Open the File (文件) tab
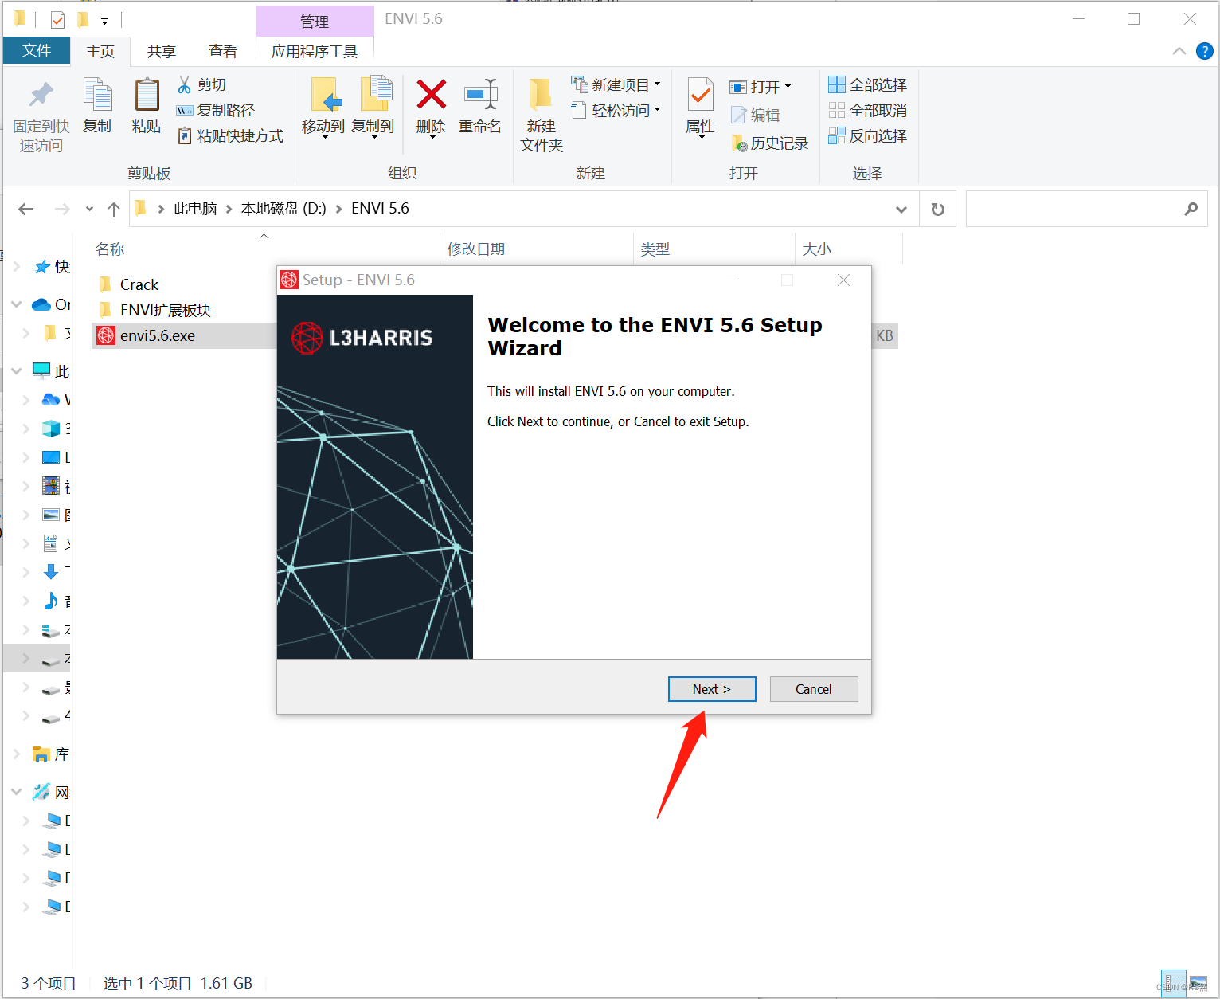1220x999 pixels. click(37, 50)
